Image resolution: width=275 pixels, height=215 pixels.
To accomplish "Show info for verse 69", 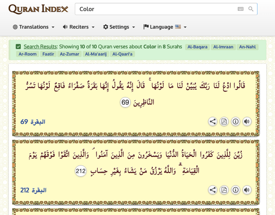I will pos(235,121).
